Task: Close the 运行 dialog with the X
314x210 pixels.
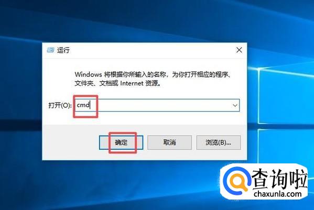Action: 239,50
